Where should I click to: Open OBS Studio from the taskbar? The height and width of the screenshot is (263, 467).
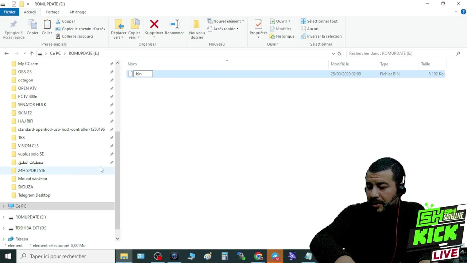(x=158, y=256)
